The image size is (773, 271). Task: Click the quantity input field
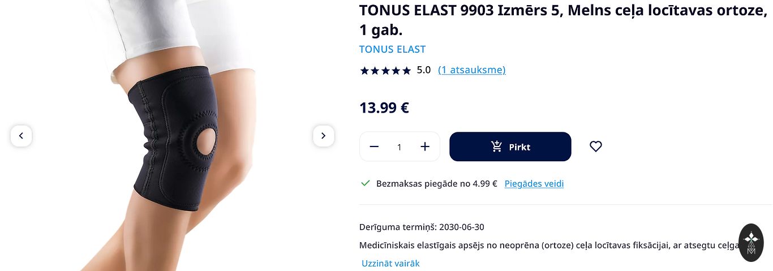tap(399, 147)
